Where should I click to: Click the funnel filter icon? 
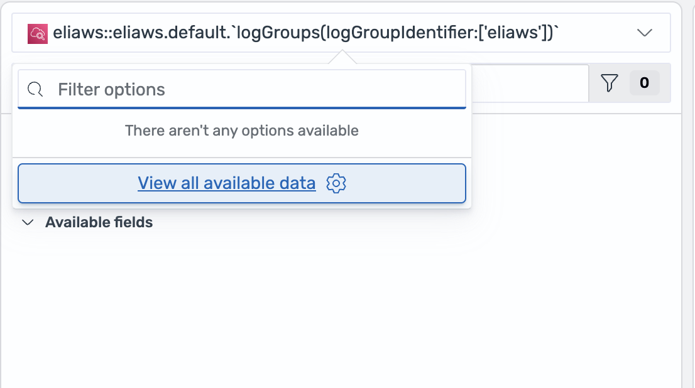click(610, 83)
